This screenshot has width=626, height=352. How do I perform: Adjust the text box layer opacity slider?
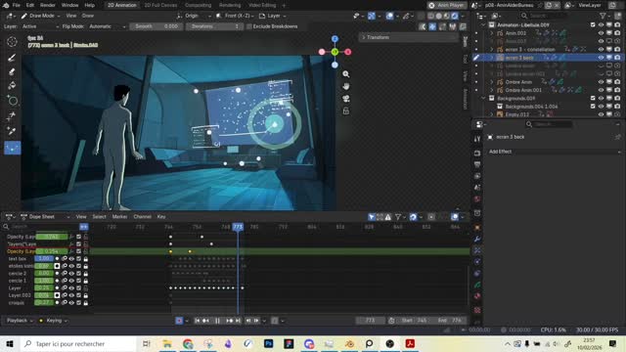pos(43,258)
